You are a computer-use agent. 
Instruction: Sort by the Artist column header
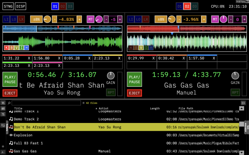tap(103, 108)
